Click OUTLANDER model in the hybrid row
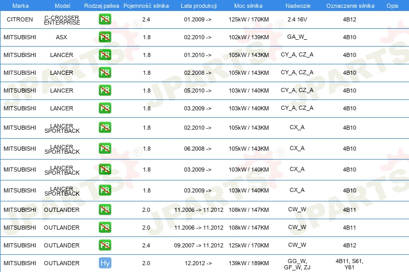 click(x=62, y=263)
